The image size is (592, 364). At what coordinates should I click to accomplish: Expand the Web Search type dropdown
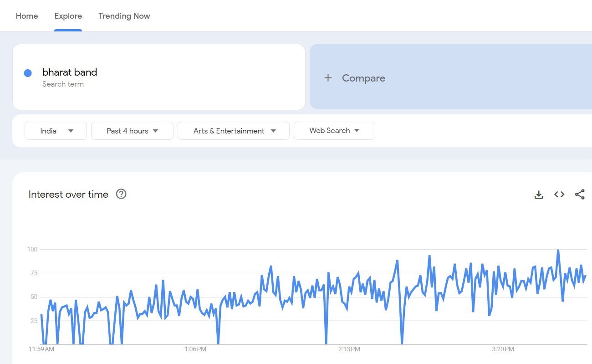(x=334, y=131)
